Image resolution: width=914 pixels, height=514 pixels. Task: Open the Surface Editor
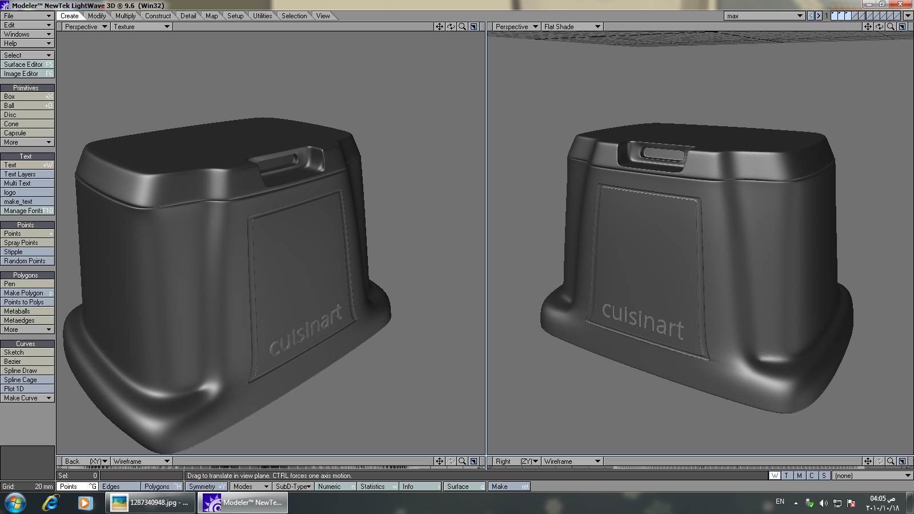pyautogui.click(x=27, y=65)
